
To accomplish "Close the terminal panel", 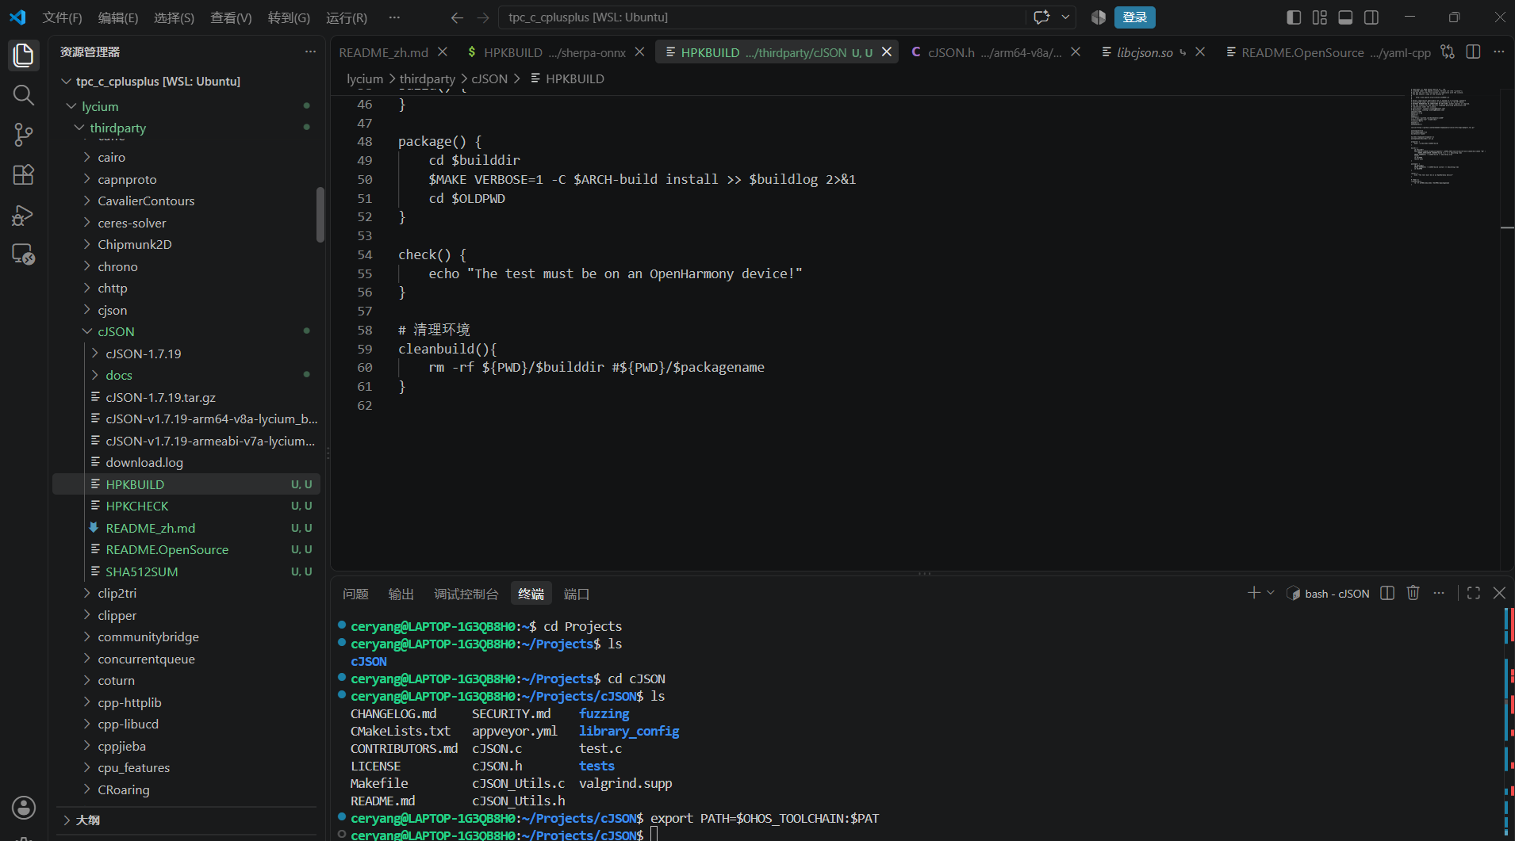I will coord(1499,593).
